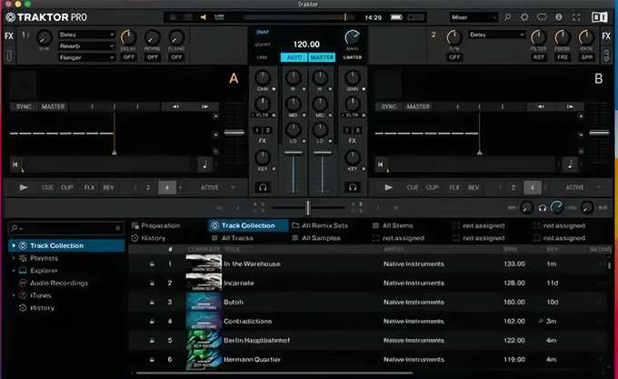Click the crossfader handle
The width and height of the screenshot is (618, 379).
coord(307,207)
